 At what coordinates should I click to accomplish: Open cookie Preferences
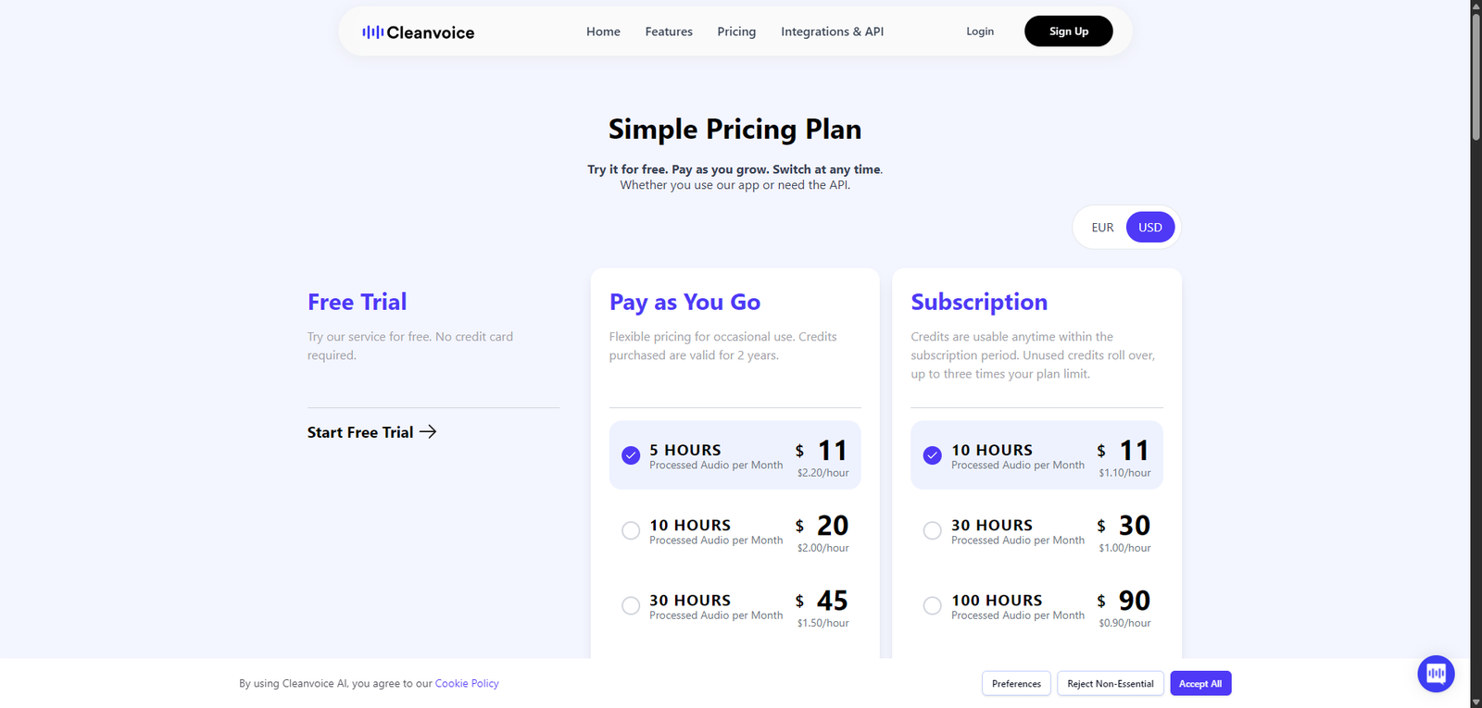coord(1016,684)
